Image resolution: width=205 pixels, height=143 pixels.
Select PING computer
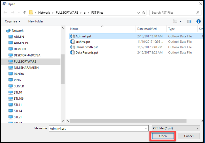(x=17, y=80)
